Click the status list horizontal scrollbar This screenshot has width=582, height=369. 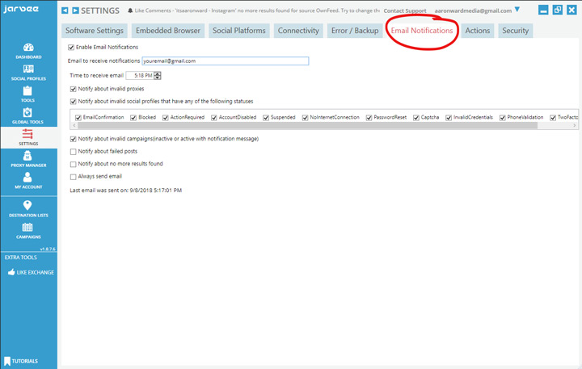click(x=308, y=126)
